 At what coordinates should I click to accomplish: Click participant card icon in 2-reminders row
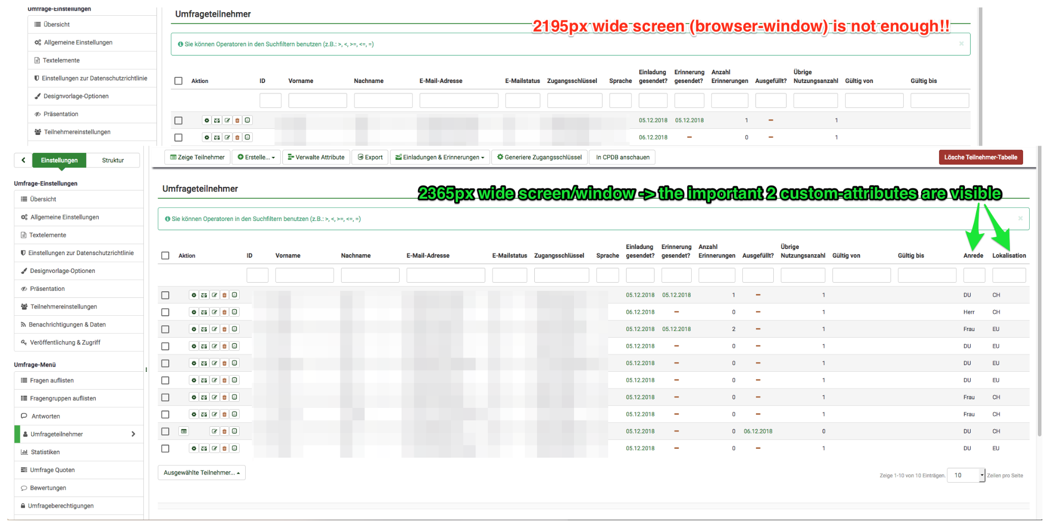click(x=234, y=329)
